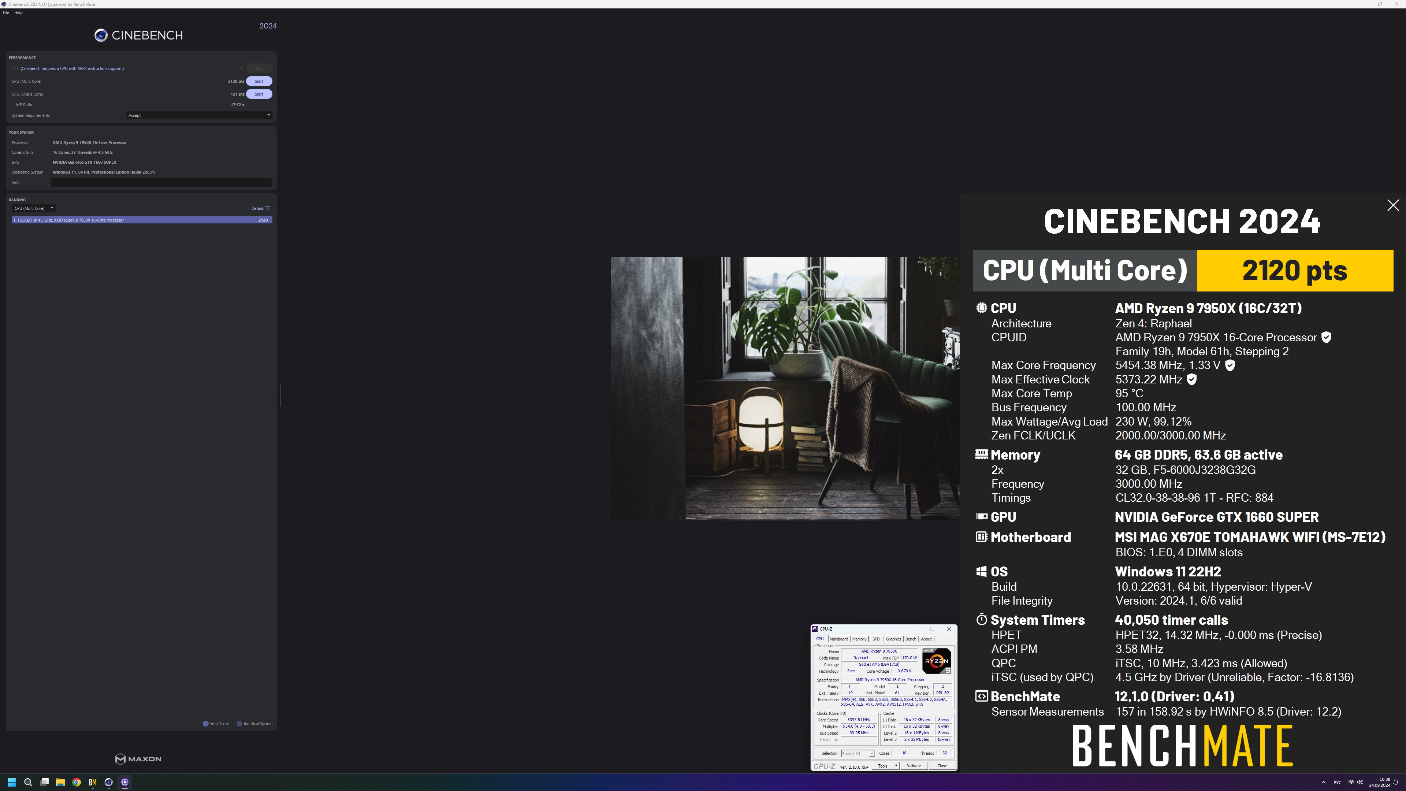
Task: Start the CPU (Single Core) benchmark
Action: coord(259,94)
